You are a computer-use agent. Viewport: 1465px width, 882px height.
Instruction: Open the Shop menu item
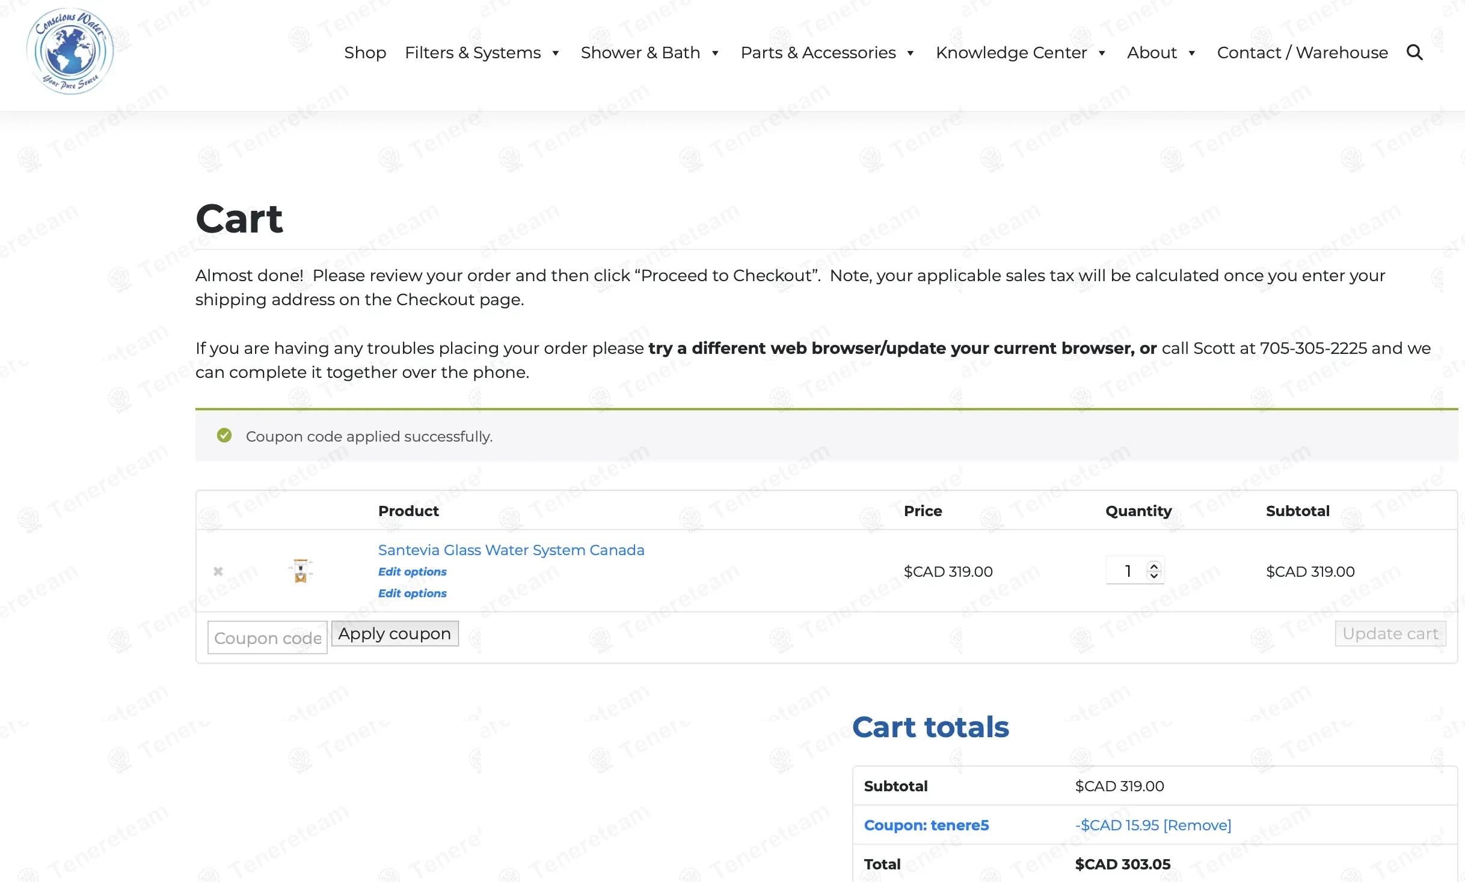[x=365, y=53]
